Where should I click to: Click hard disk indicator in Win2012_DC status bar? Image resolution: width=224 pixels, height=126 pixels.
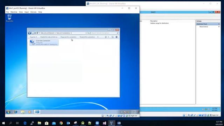pyautogui.click(x=184, y=115)
